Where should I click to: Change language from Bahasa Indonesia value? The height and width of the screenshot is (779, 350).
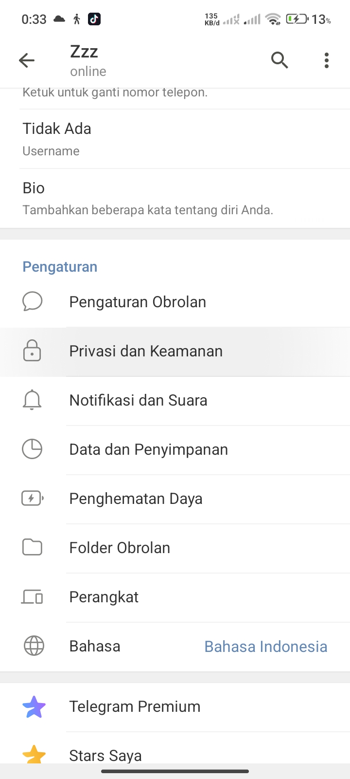(265, 647)
